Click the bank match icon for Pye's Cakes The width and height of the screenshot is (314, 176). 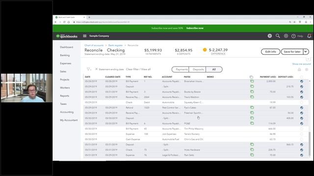(x=252, y=108)
